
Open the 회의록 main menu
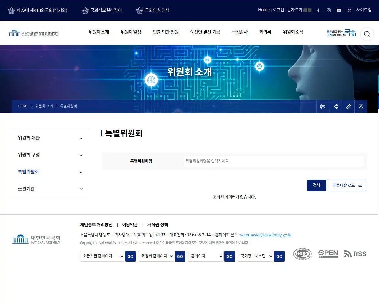[x=265, y=32]
